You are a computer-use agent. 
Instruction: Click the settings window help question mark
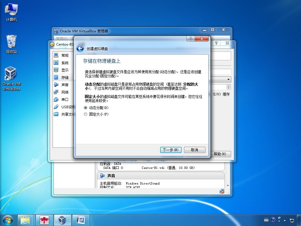tap(216, 43)
